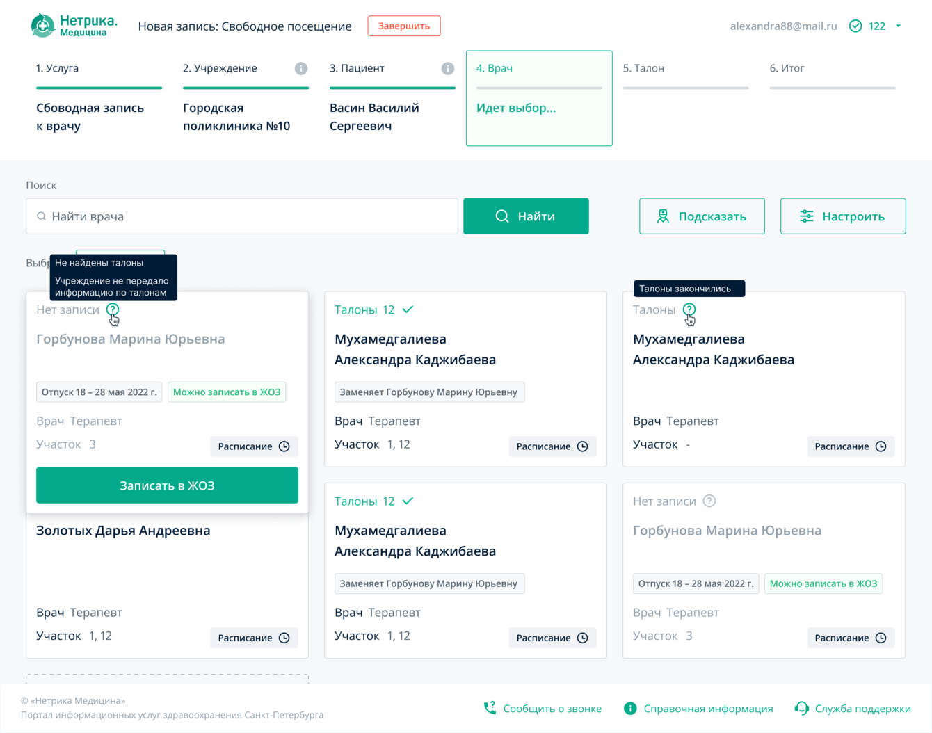Click the question icon in bottom-right Горбунова card
Viewport: 932px width, 733px height.
709,501
